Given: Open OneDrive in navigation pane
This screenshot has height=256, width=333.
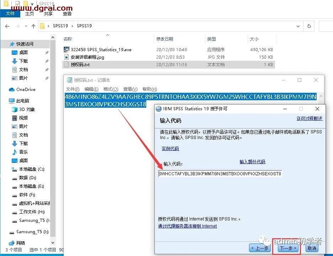Looking at the screenshot, I should pyautogui.click(x=26, y=89).
